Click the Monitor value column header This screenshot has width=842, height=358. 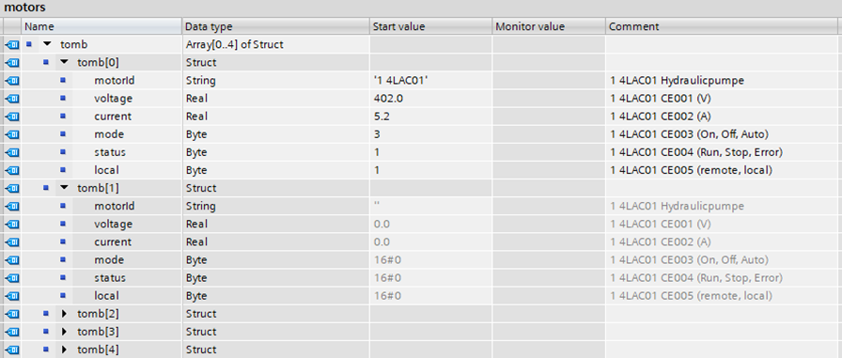pyautogui.click(x=549, y=26)
